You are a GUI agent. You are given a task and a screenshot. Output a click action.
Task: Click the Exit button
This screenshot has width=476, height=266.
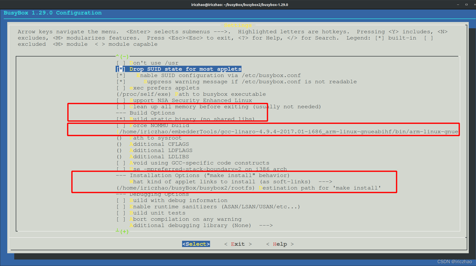click(x=238, y=244)
